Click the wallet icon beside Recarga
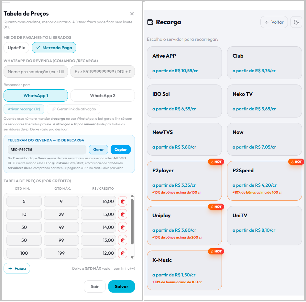 (x=150, y=22)
